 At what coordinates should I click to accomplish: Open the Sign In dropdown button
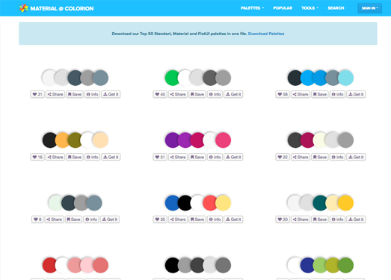pos(370,8)
